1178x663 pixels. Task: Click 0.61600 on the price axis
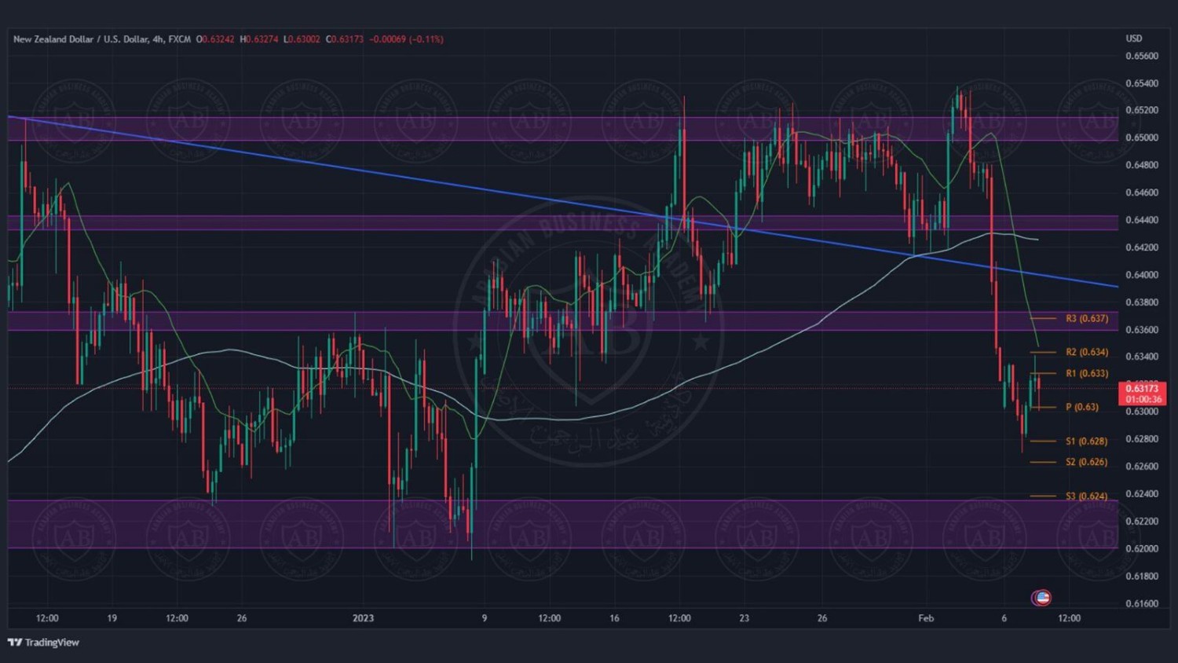(1142, 604)
